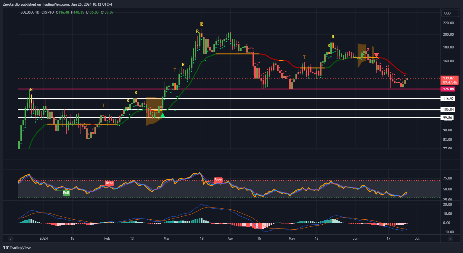The height and width of the screenshot is (253, 463).
Task: Click the Z timezone icon at the time axis
Action: 11,239
